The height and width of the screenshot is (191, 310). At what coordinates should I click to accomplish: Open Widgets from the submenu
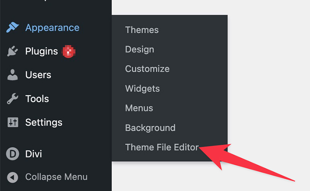(142, 89)
